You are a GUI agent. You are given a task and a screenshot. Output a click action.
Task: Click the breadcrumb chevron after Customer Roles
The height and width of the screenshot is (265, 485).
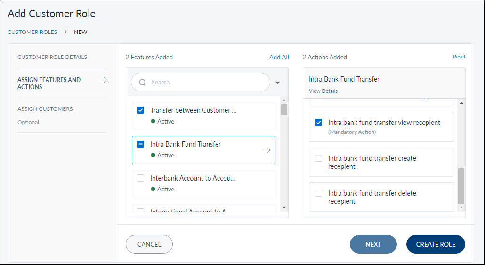65,32
